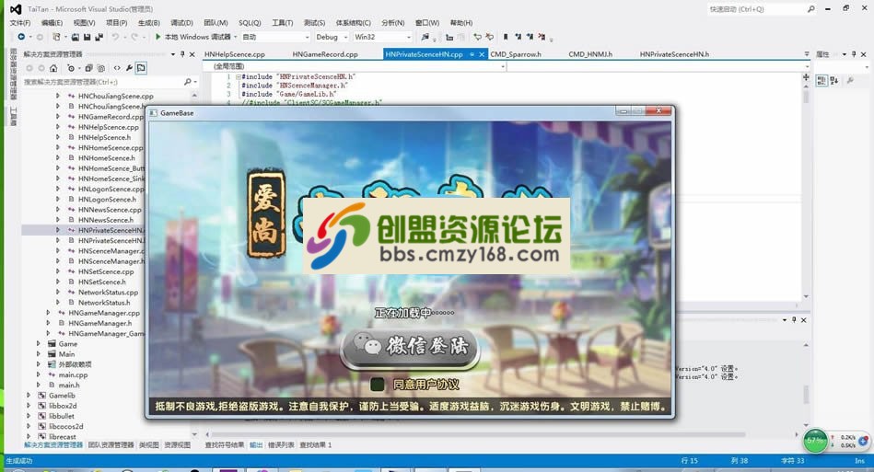
Task: Click the Quick Launch search icon
Action: click(x=810, y=9)
